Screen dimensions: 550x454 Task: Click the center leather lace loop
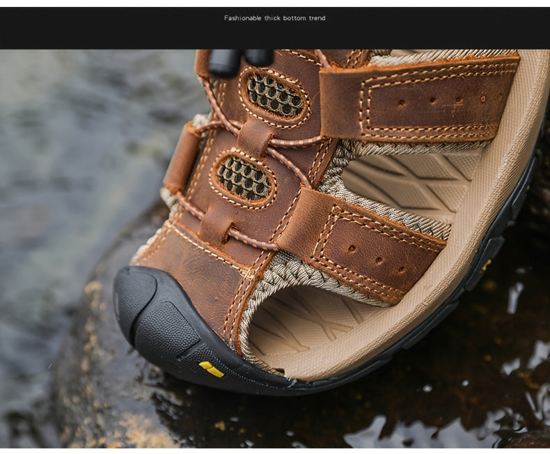257,137
